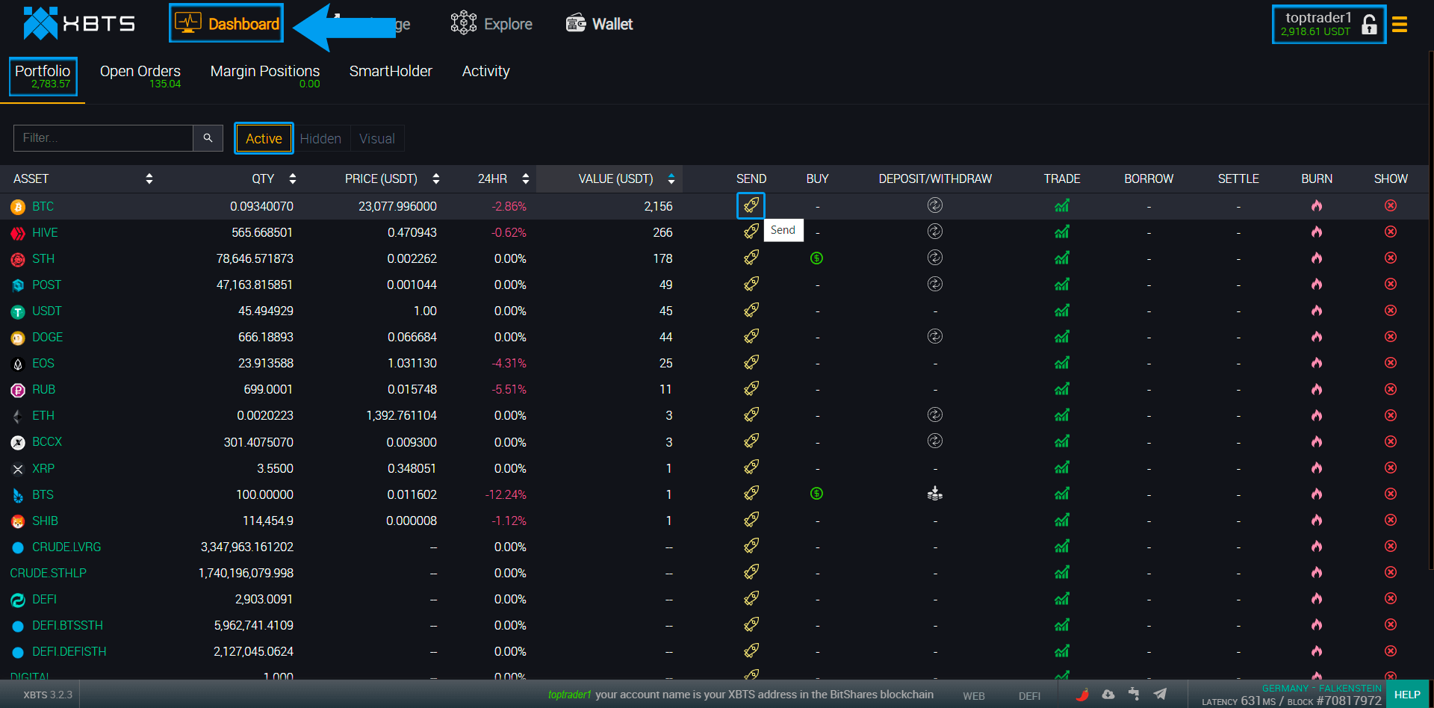The height and width of the screenshot is (708, 1434).
Task: Sort by the VALUE (USDT) column
Action: pos(671,178)
